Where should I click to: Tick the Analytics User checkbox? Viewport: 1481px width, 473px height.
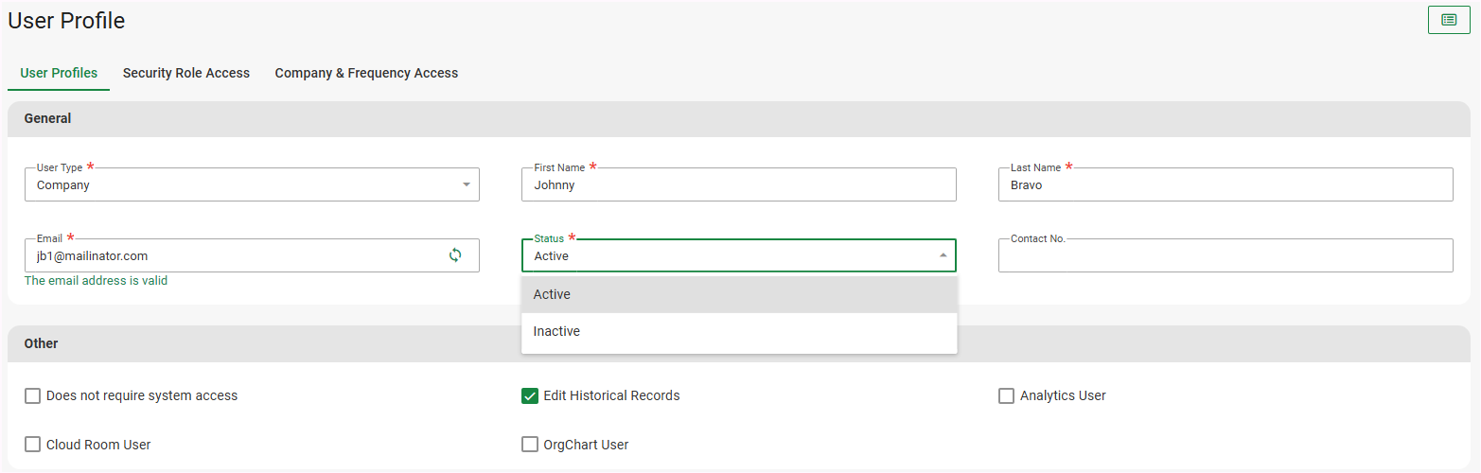point(1006,395)
